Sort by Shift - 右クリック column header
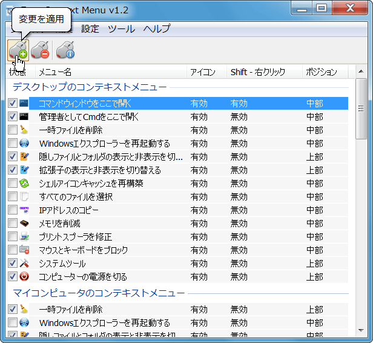Viewport: 373px width, 343px height. (x=264, y=72)
